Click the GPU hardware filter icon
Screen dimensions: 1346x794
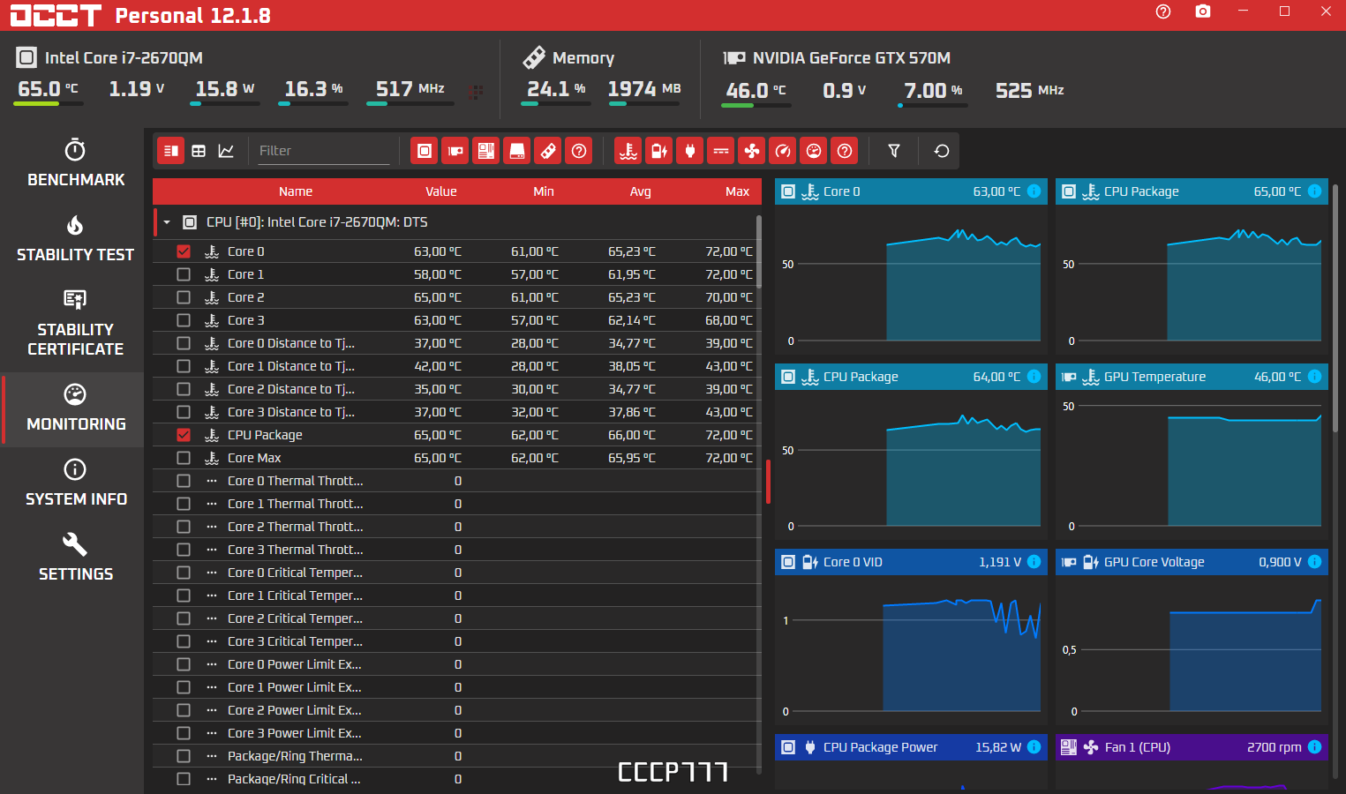pyautogui.click(x=455, y=151)
